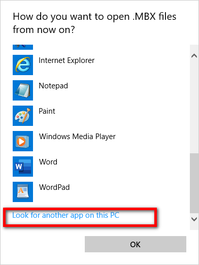Click the app list scrollbar thumb
Viewport: 199px width, 265px height.
click(194, 183)
